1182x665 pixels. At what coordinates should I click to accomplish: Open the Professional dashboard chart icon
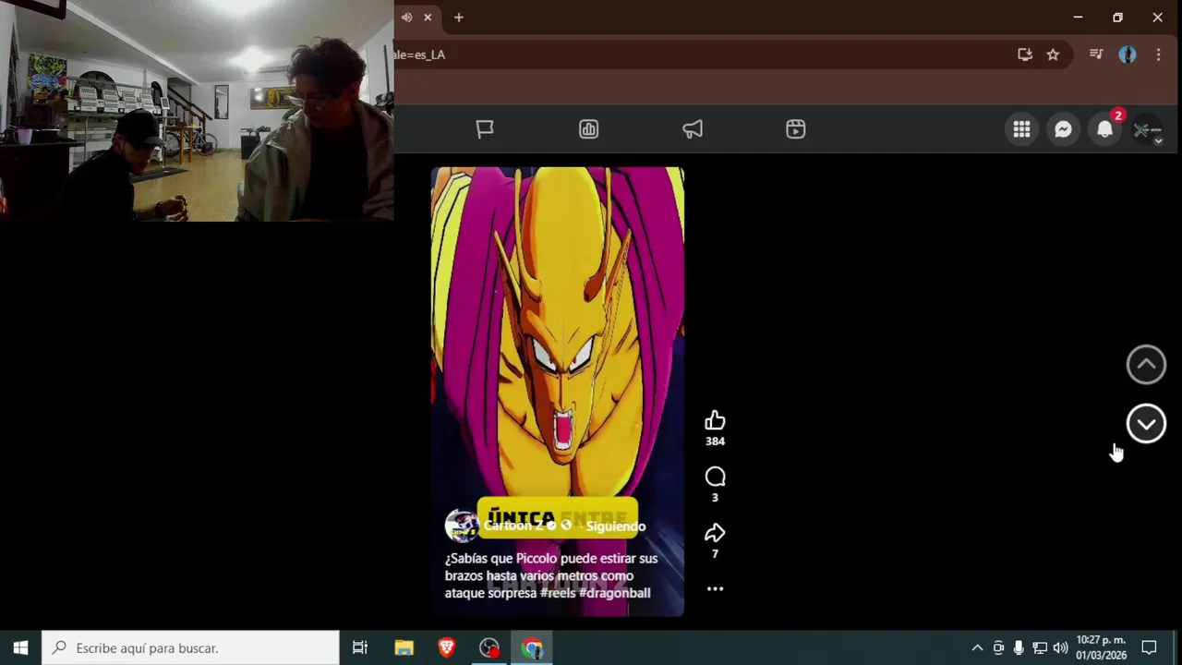588,129
